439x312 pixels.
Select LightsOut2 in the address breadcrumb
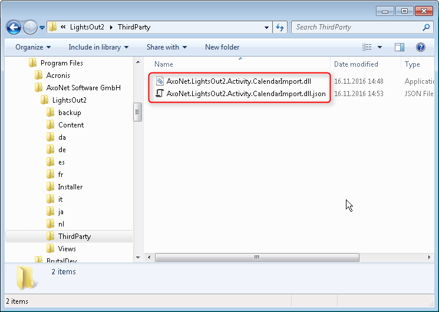[87, 27]
